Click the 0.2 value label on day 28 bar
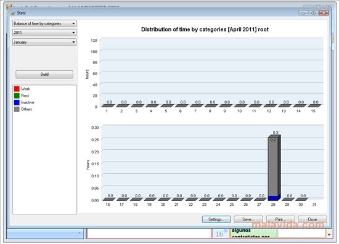 click(x=273, y=140)
